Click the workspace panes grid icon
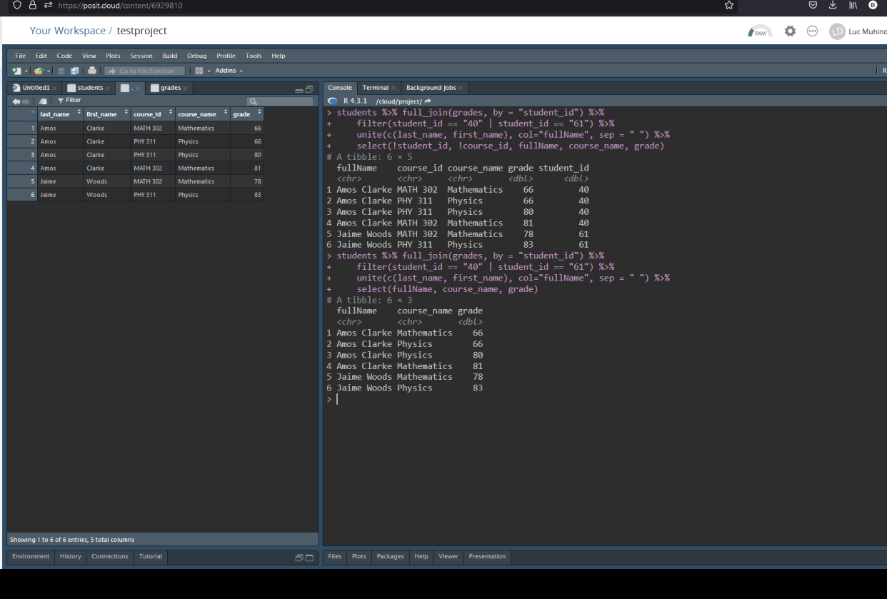Viewport: 887px width, 599px height. pyautogui.click(x=199, y=71)
